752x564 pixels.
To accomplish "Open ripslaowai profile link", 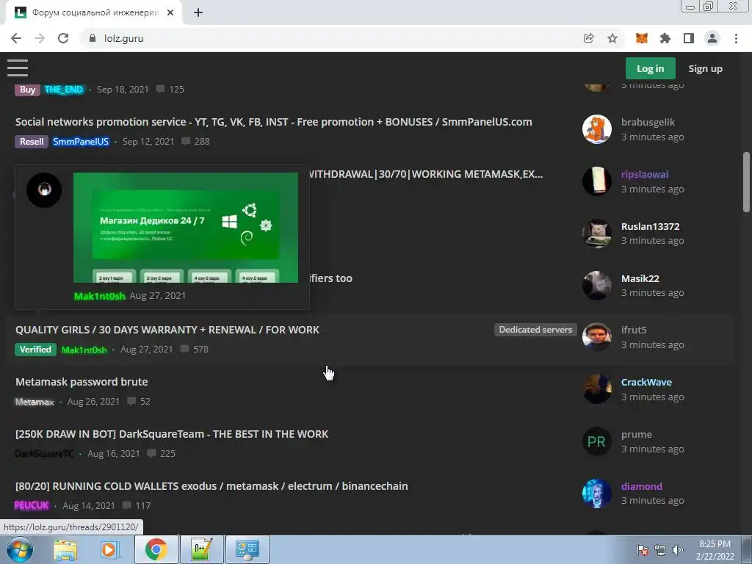I will click(x=645, y=174).
